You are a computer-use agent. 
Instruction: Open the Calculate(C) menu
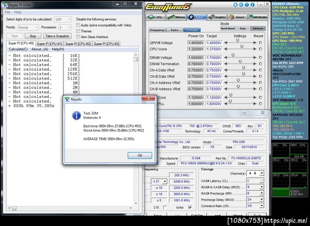click(18, 49)
